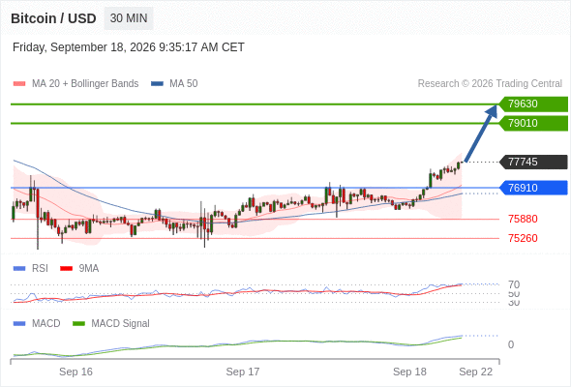Click the 75880 red support level
This screenshot has width=571, height=387.
tap(523, 219)
